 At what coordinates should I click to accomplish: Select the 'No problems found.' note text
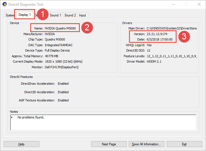[31, 117]
